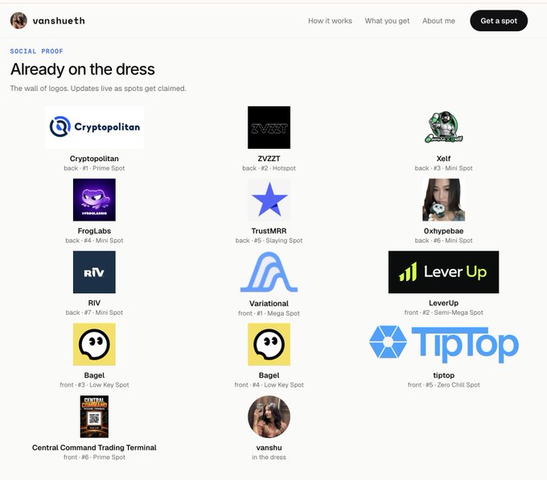Image resolution: width=547 pixels, height=480 pixels.
Task: Click the Cryptopolitan name label
Action: (x=94, y=159)
